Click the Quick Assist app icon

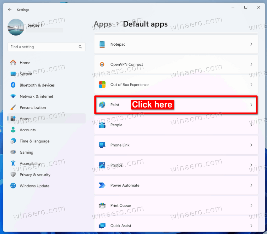coord(102,225)
